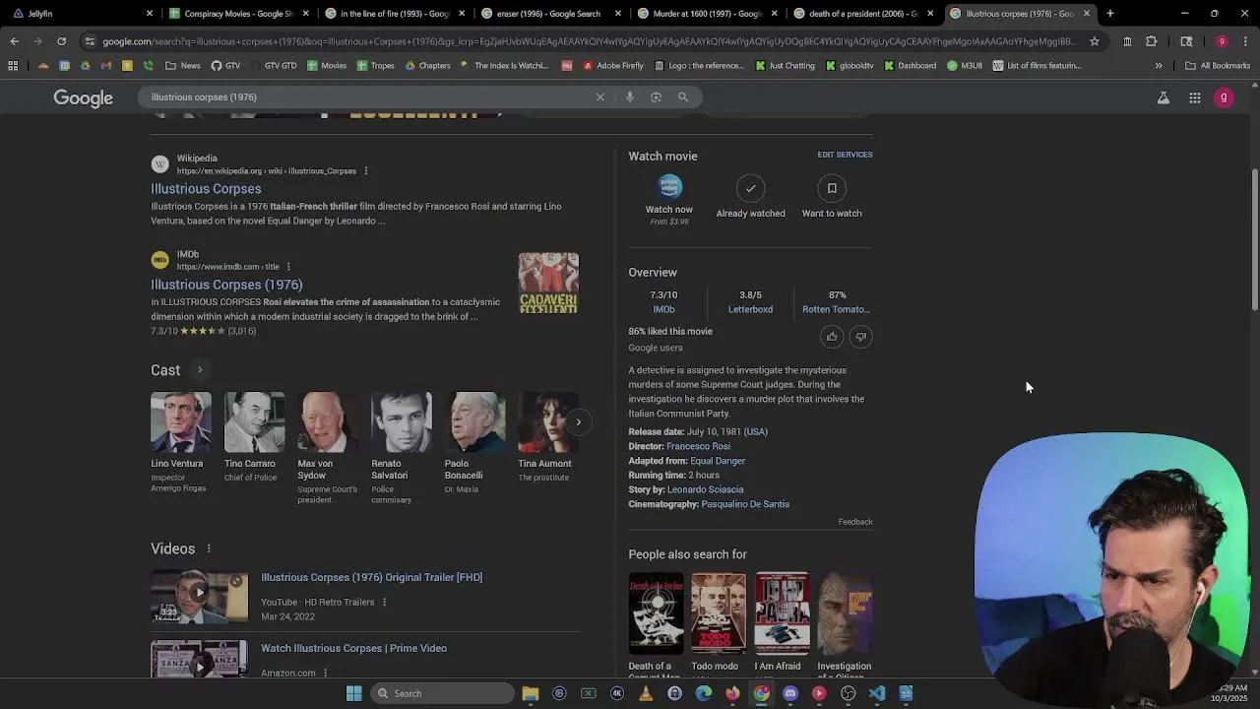
Task: Open the Illustrious Corpses Wikipedia link
Action: [206, 189]
